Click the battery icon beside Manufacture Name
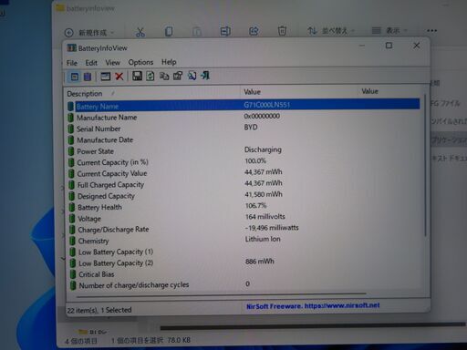This screenshot has height=350, width=467. tap(71, 118)
